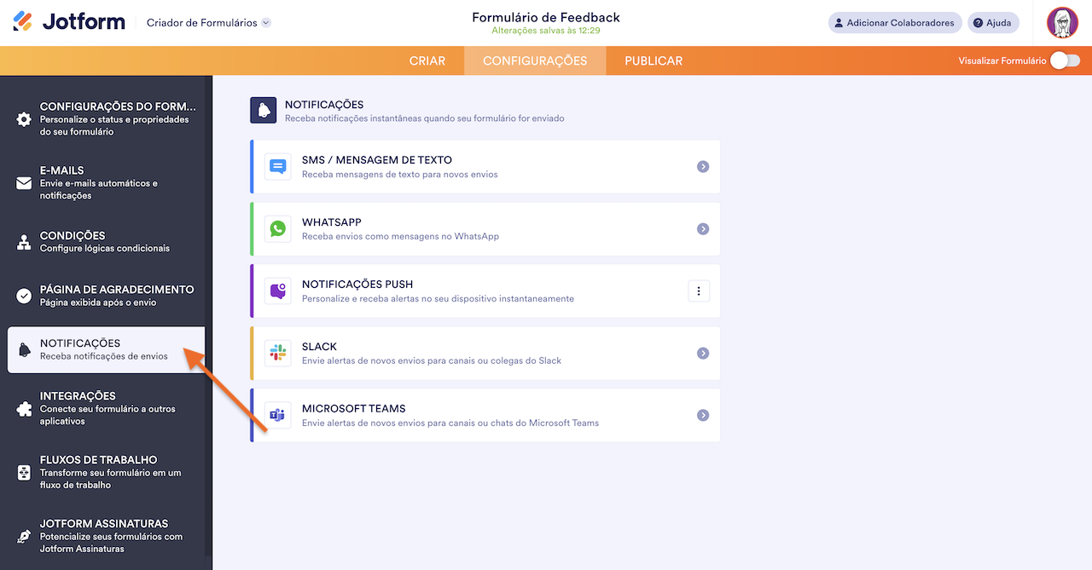Viewport: 1092px width, 570px height.
Task: Open the Ajuda button
Action: [992, 22]
